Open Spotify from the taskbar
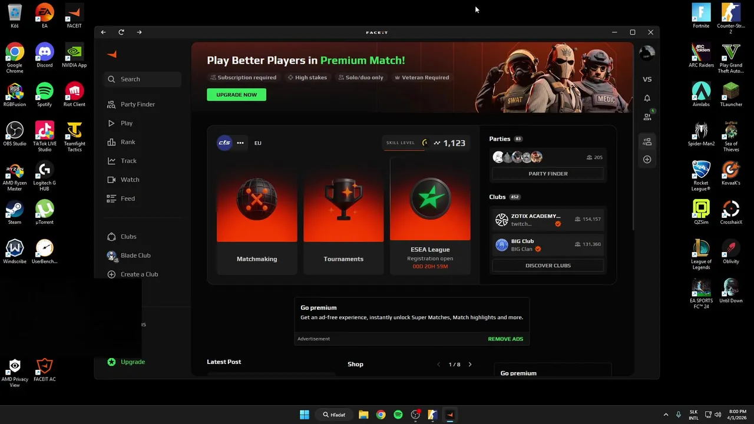Viewport: 754px width, 424px height. point(398,415)
